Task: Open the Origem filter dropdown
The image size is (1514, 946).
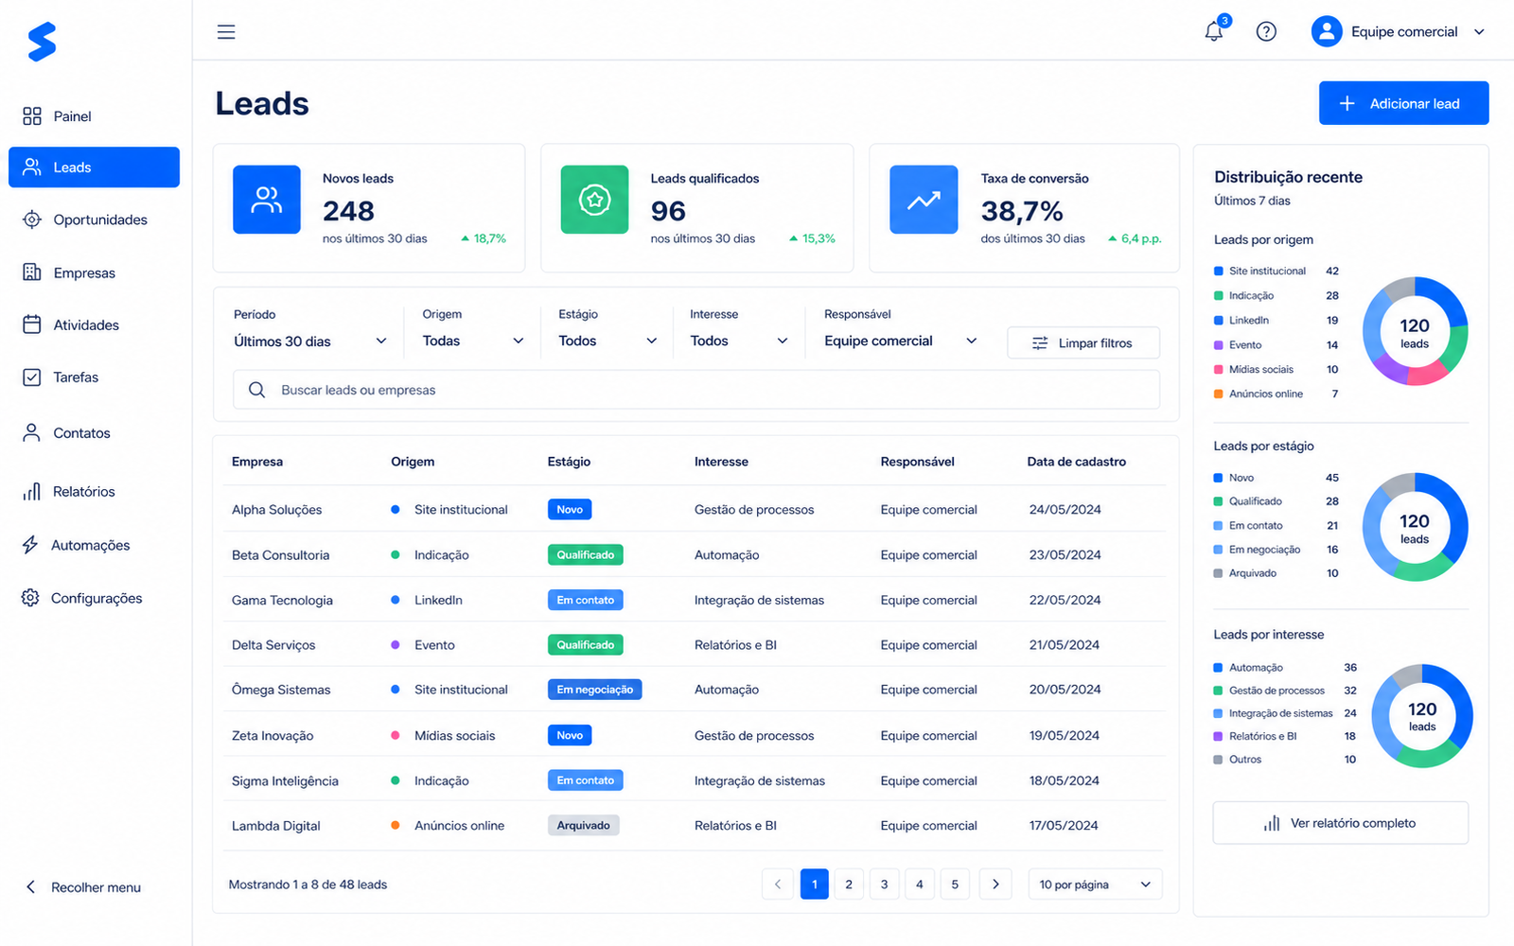Action: [473, 341]
